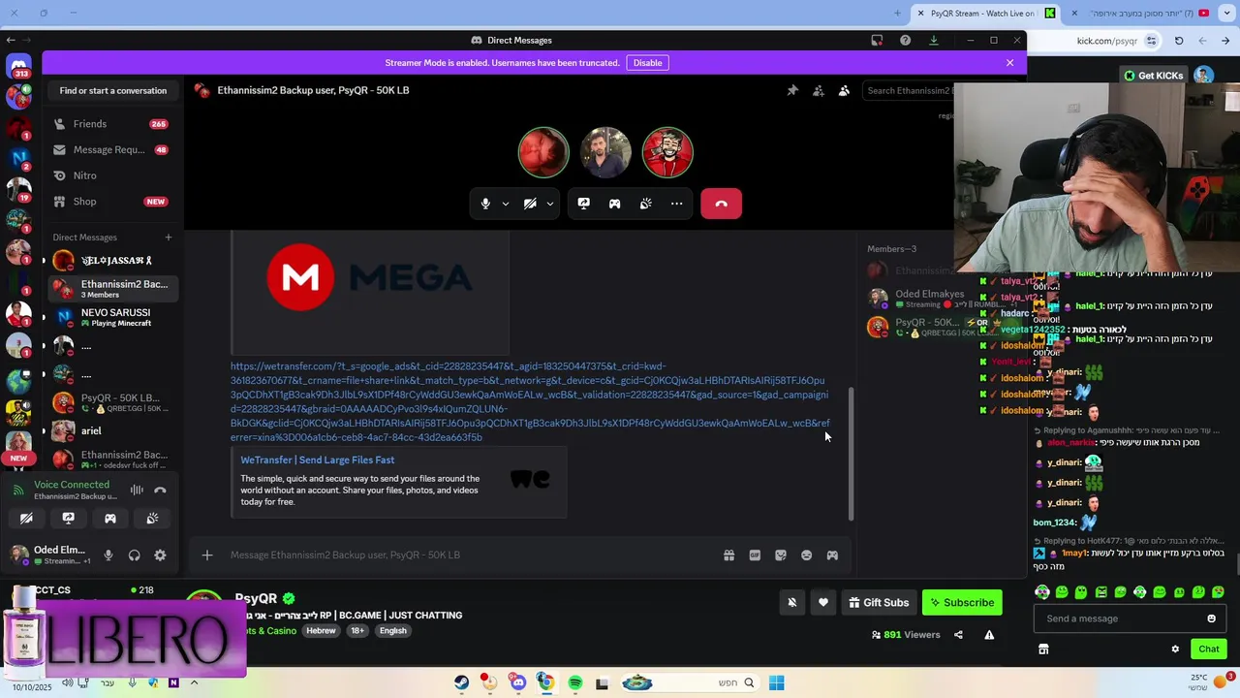Deafen audio with the headphones icon
This screenshot has width=1240, height=698.
(x=134, y=555)
